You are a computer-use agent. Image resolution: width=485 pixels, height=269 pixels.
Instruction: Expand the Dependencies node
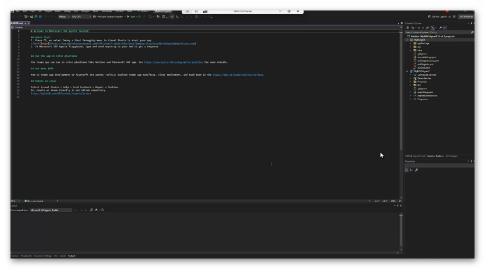click(411, 78)
